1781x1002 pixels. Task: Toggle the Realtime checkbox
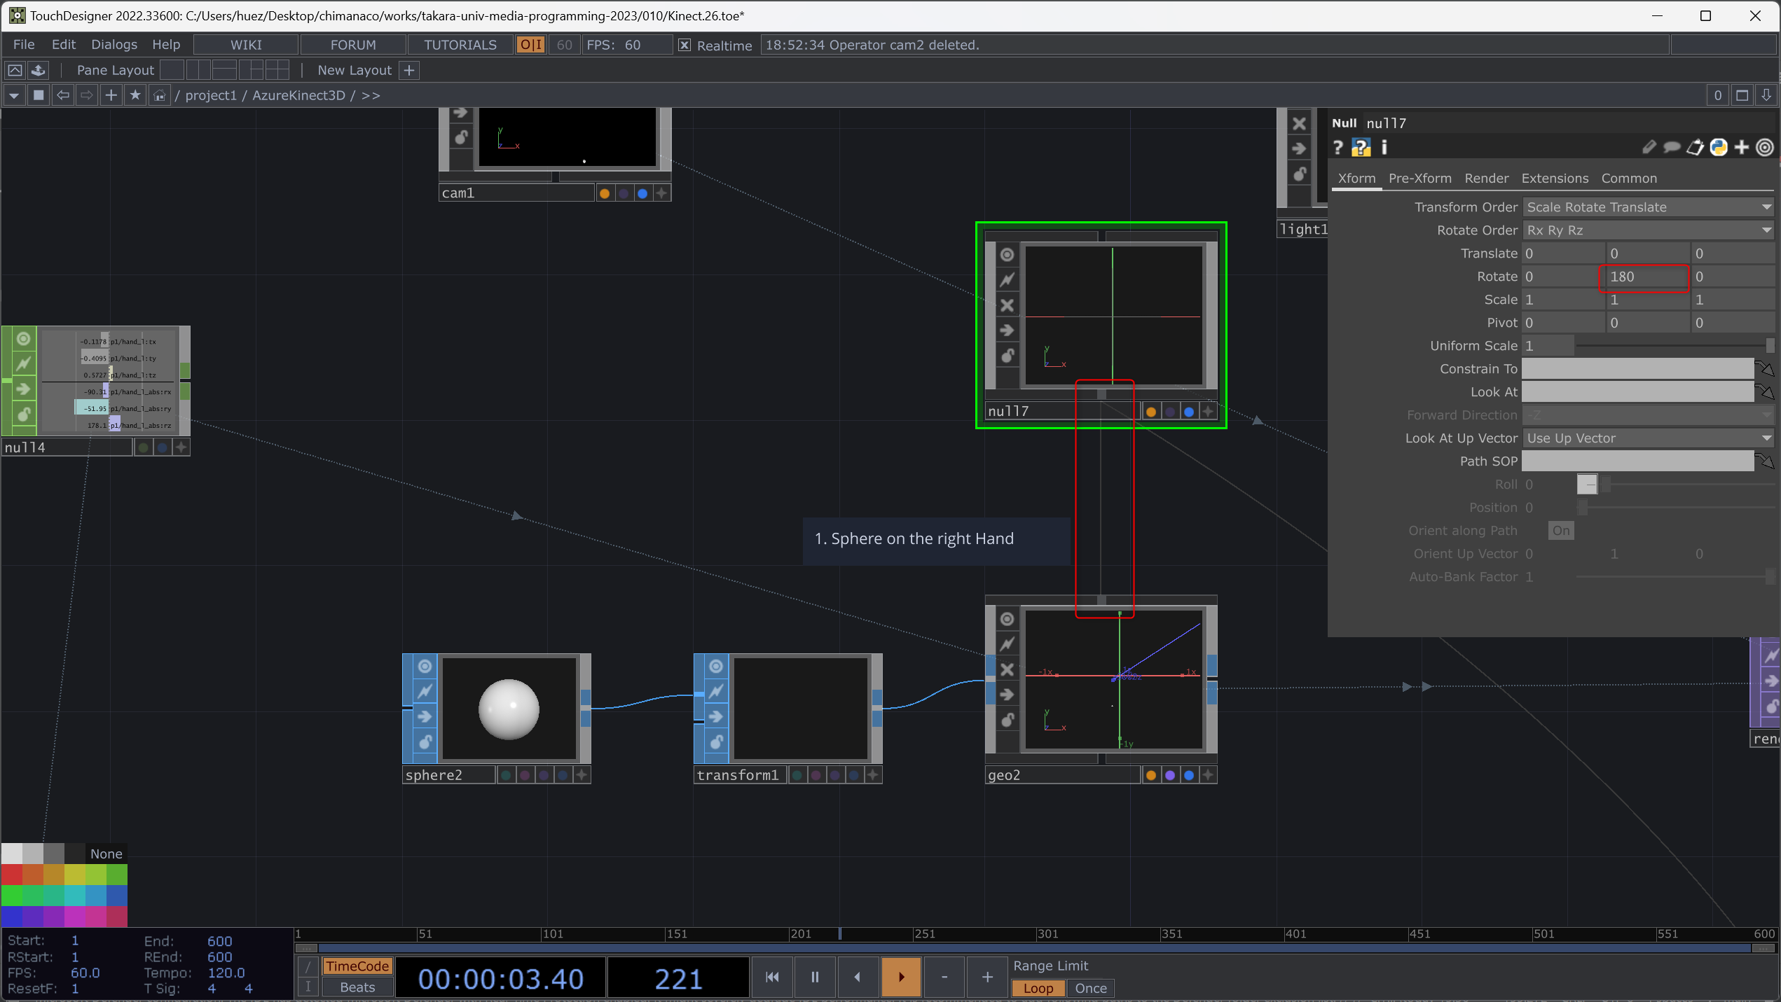[685, 46]
